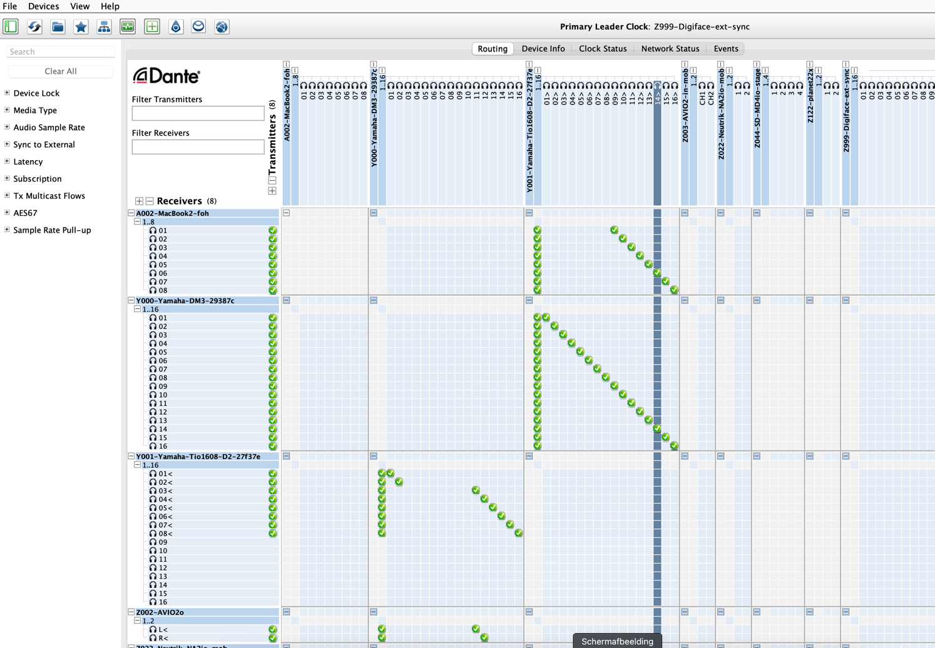The height and width of the screenshot is (648, 935).
Task: Click headphone icon of Tio1608 receiver 09
Action: click(153, 542)
